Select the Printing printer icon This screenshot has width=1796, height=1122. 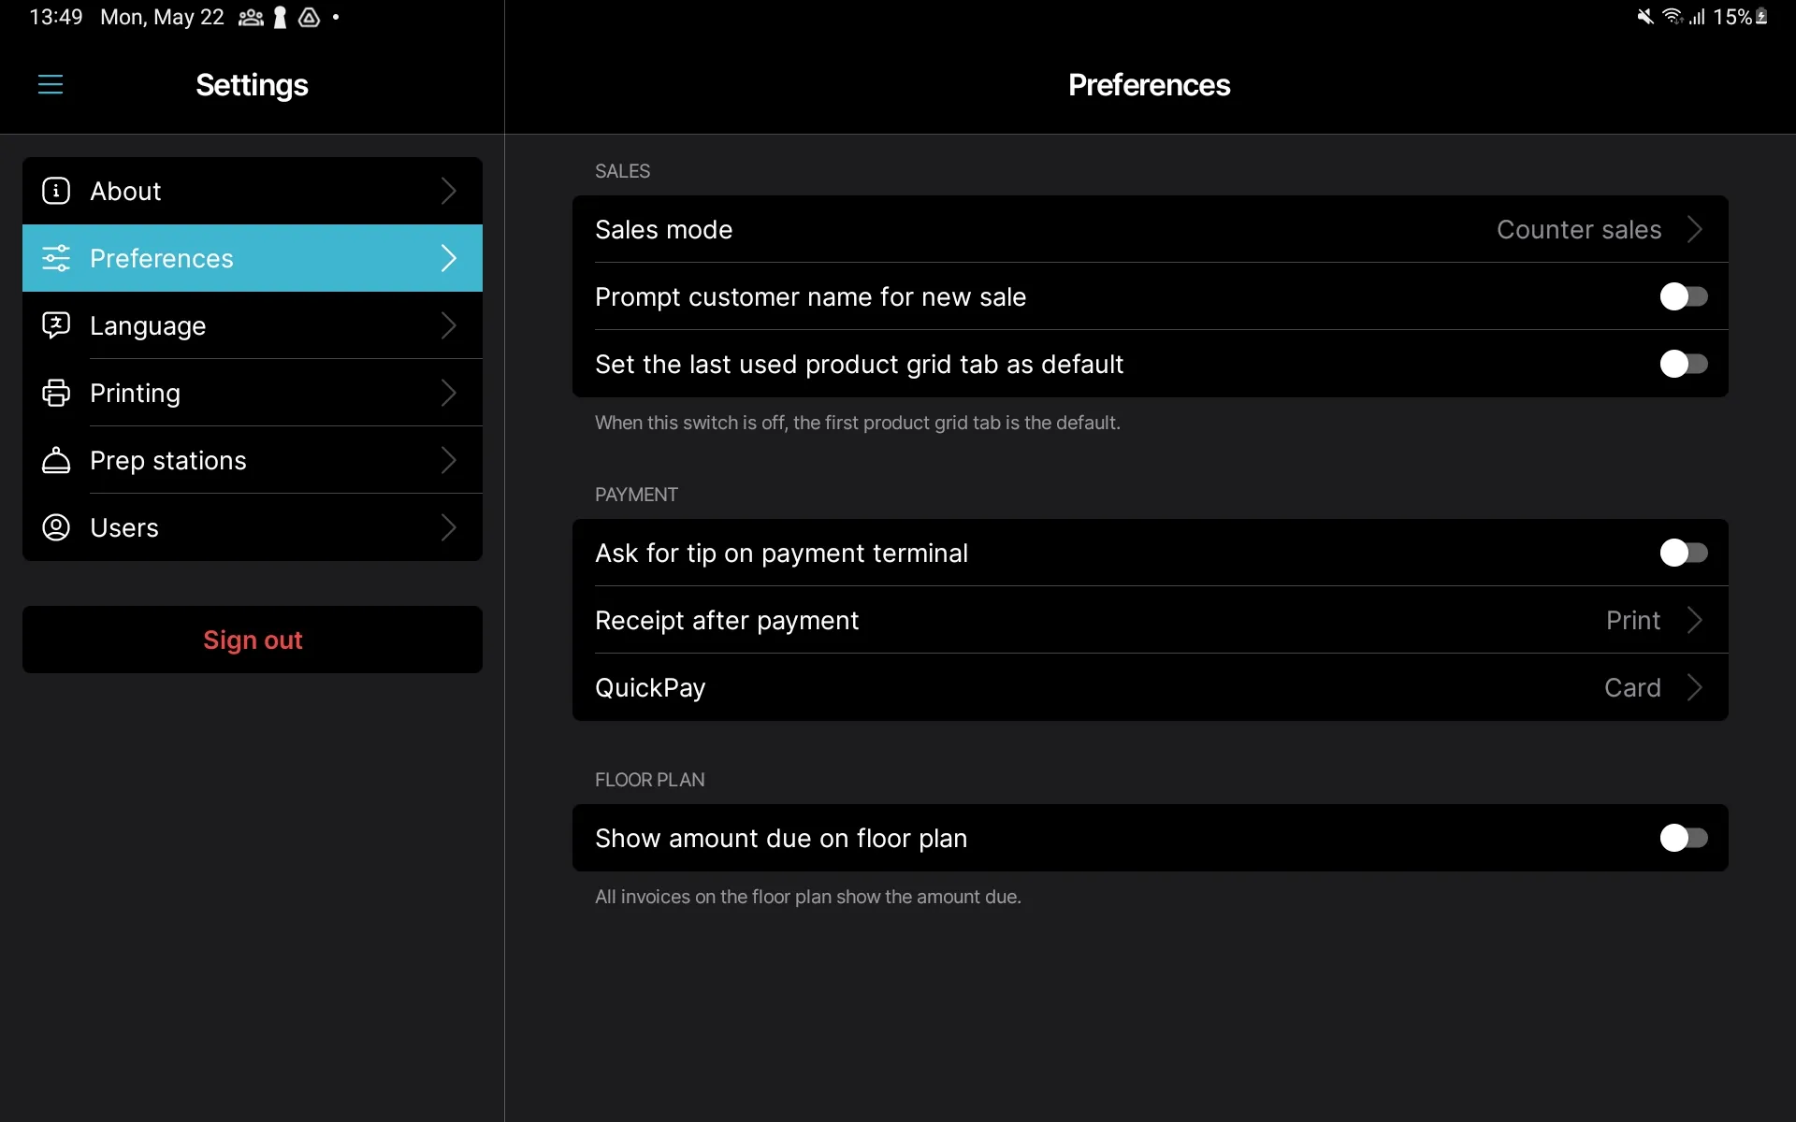point(55,393)
